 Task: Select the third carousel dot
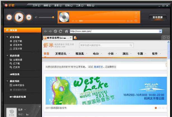163,108
